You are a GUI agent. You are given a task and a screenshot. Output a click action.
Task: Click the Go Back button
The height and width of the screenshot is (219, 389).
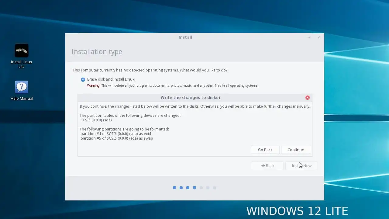(265, 150)
